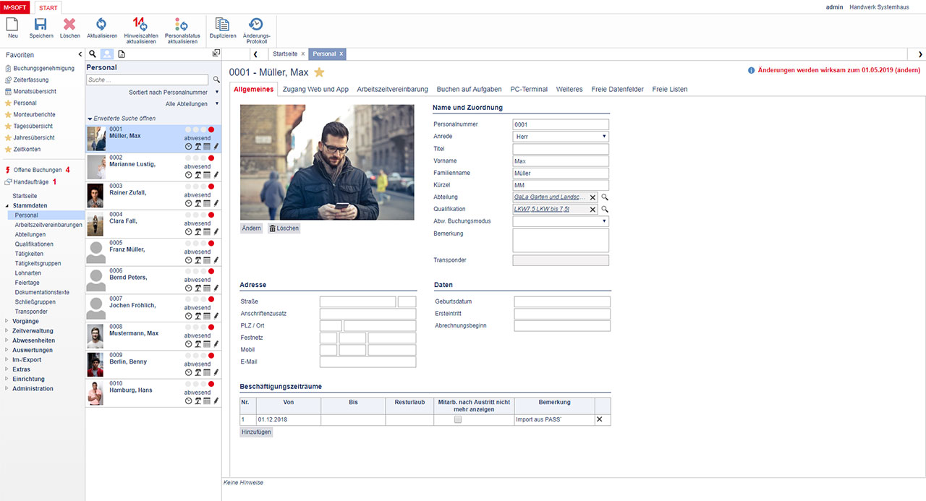Duplicate the record with Duplizieren

click(x=222, y=25)
